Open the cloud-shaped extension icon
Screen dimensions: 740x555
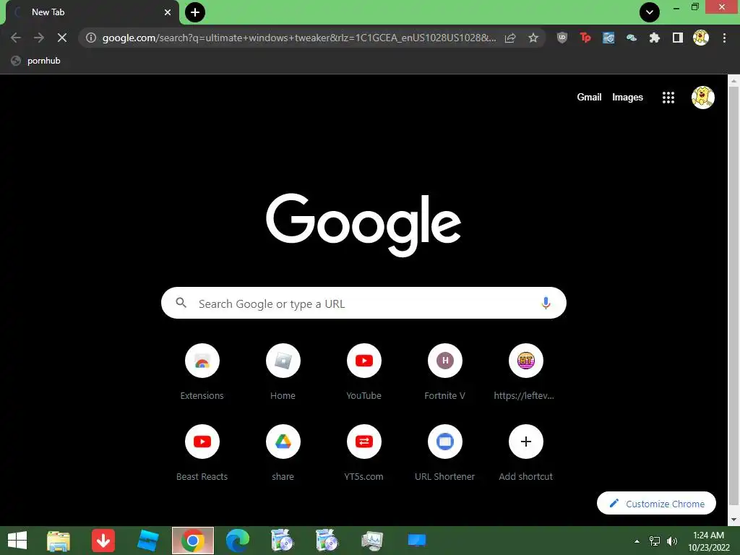pos(632,38)
